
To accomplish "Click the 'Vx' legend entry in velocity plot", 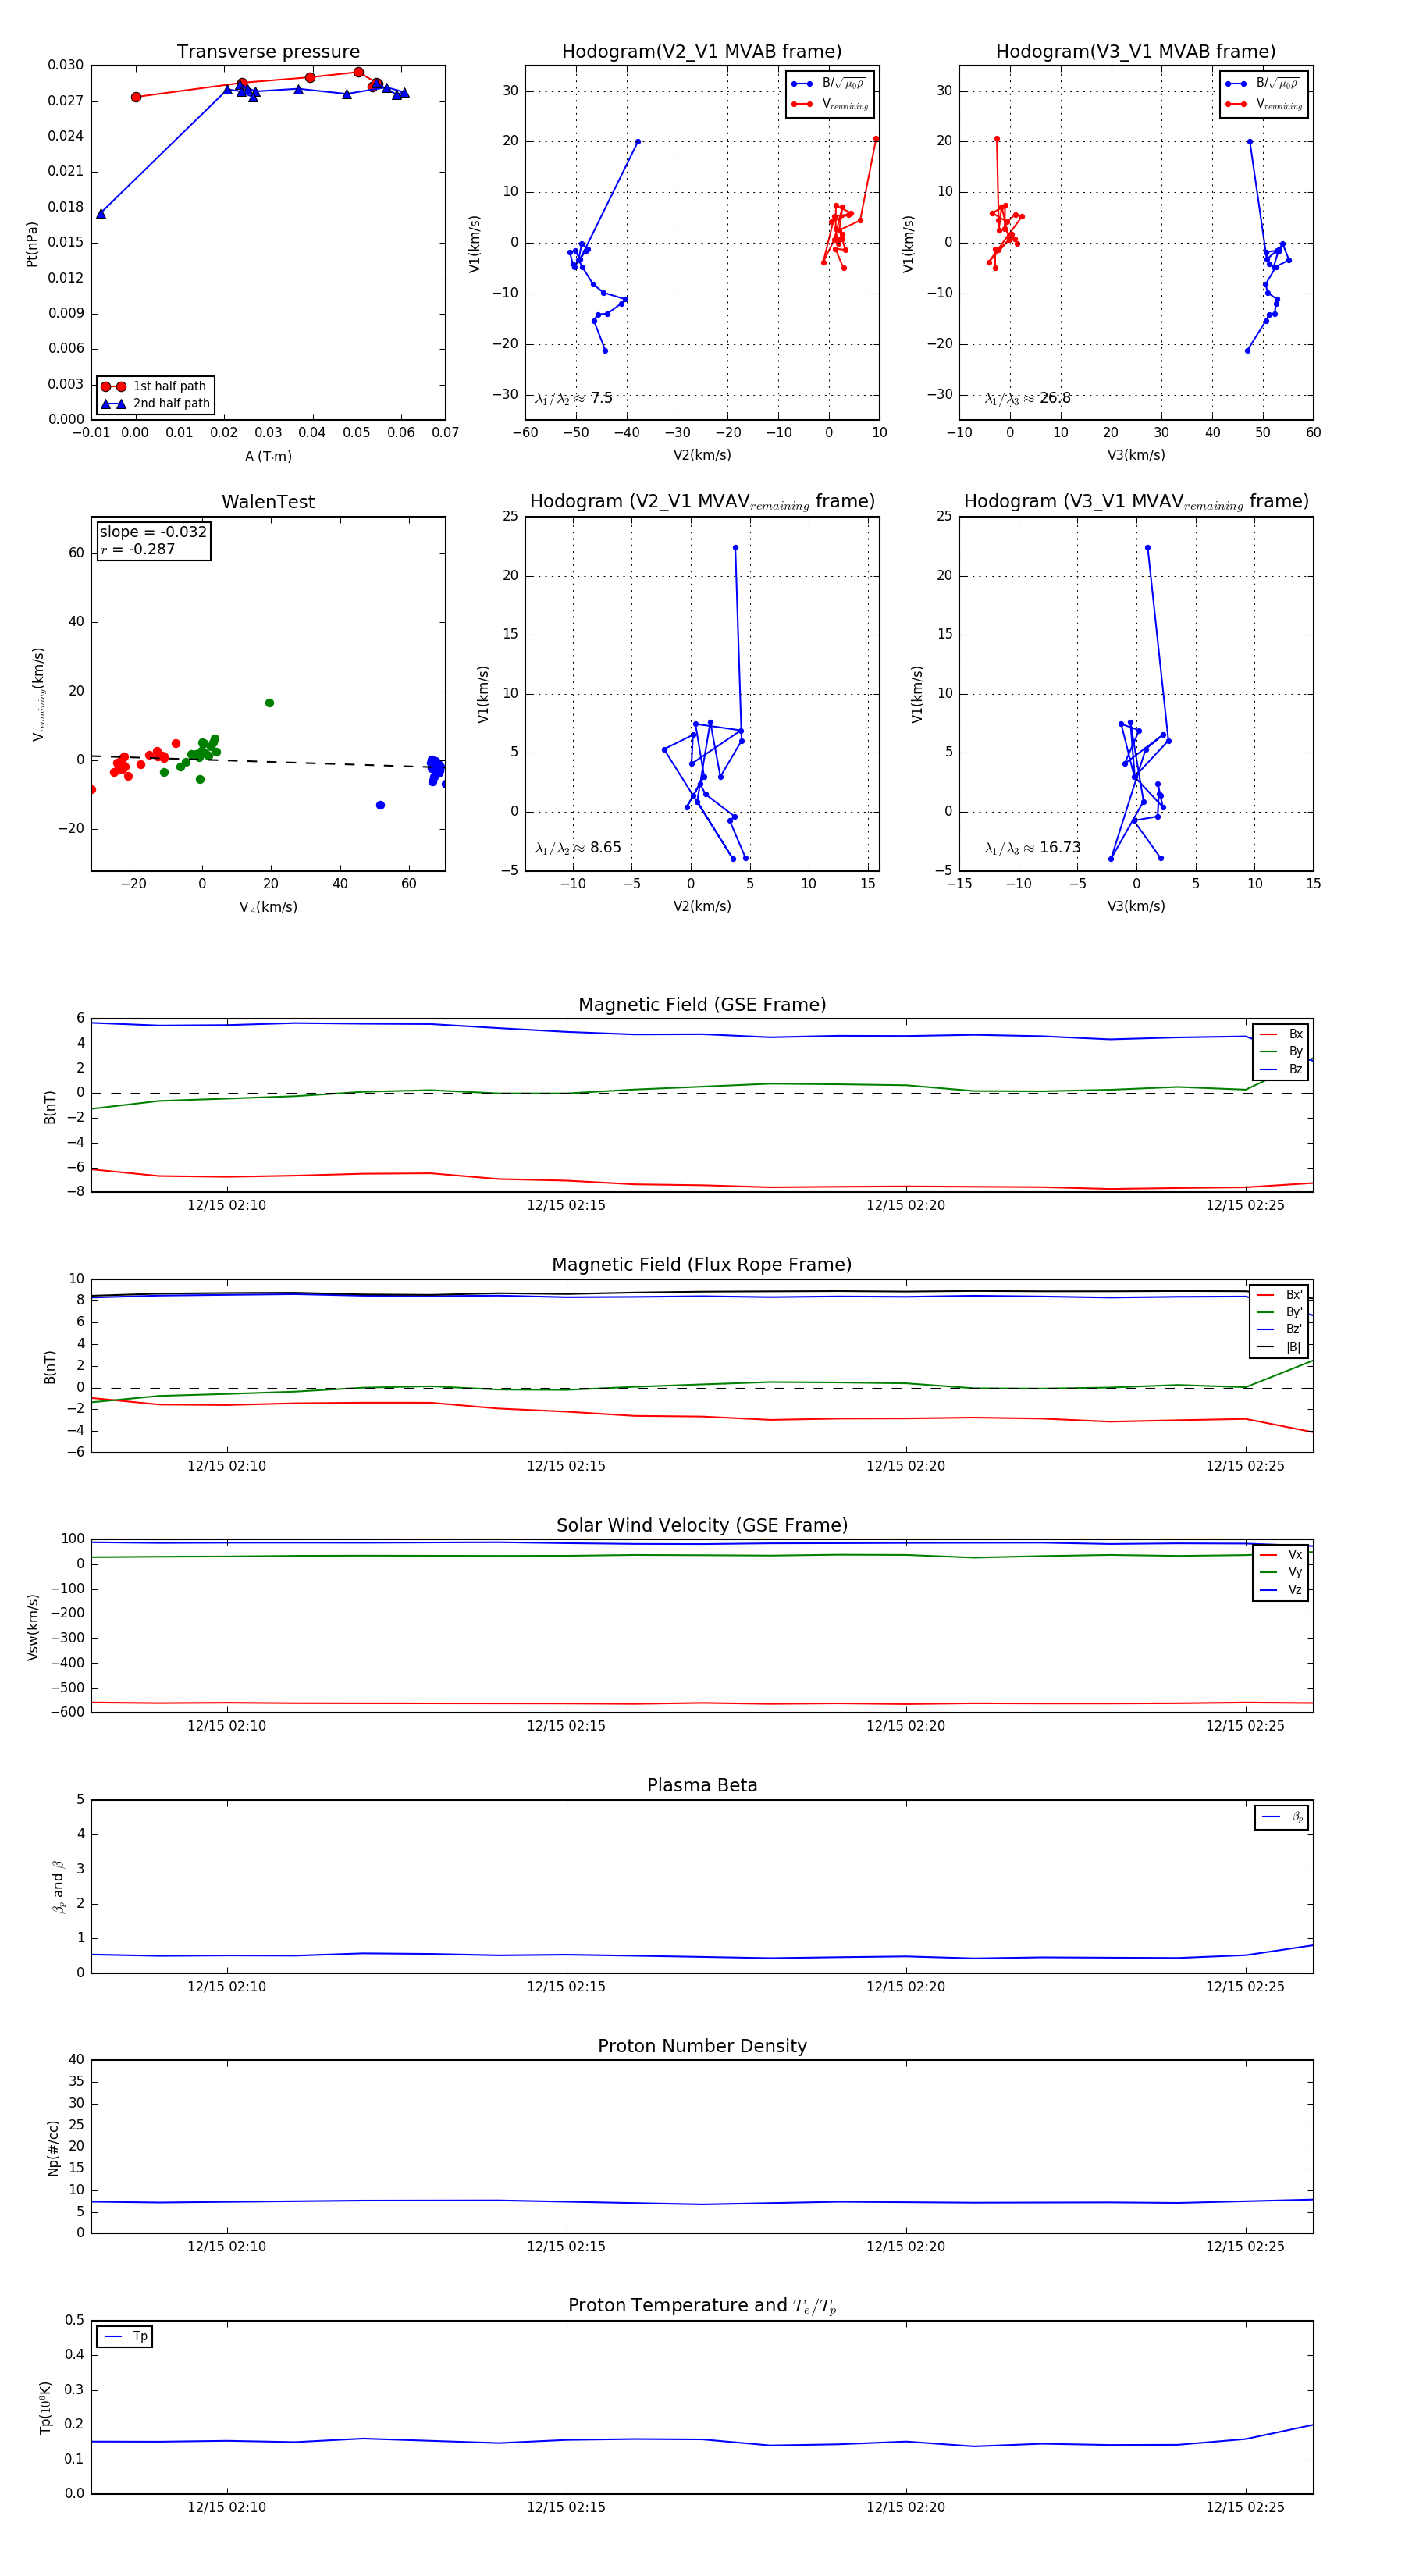I will point(1282,1555).
